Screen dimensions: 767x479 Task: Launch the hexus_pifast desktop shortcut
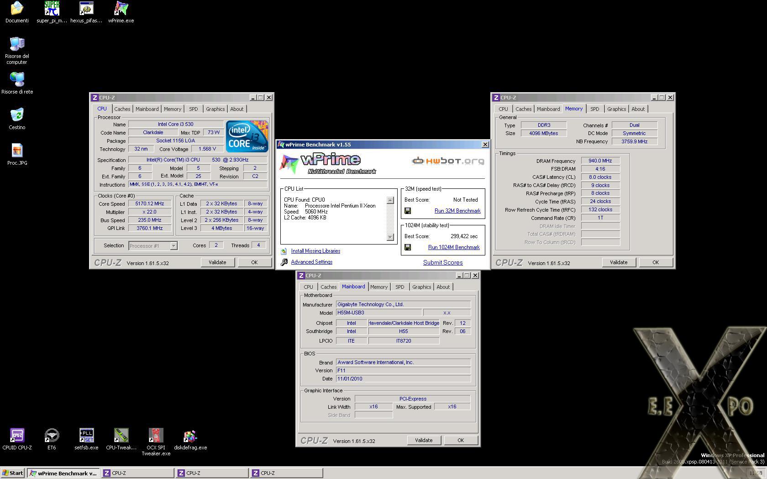coord(86,9)
